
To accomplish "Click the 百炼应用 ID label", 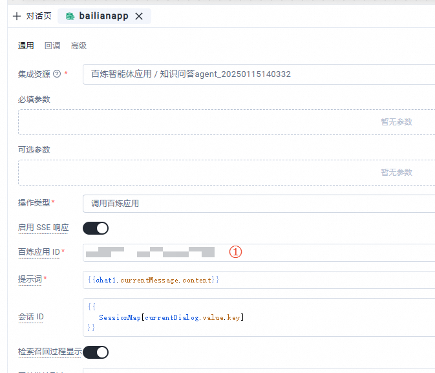I will coord(39,252).
